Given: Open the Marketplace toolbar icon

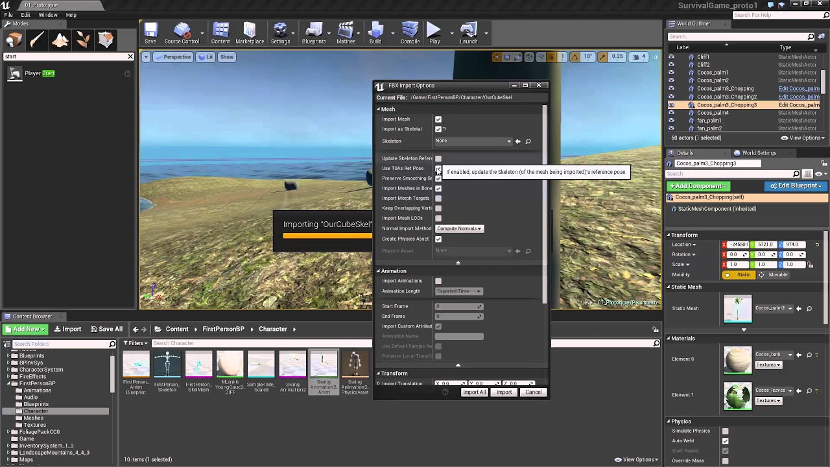Looking at the screenshot, I should tap(250, 34).
